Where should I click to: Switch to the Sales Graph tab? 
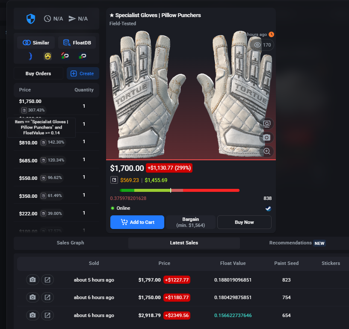[70, 243]
